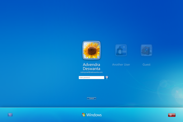183x122 pixels.
Task: Open the Ease of Access button
Action: (10, 115)
